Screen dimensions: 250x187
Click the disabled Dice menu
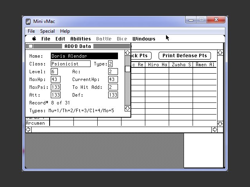[x=122, y=39]
